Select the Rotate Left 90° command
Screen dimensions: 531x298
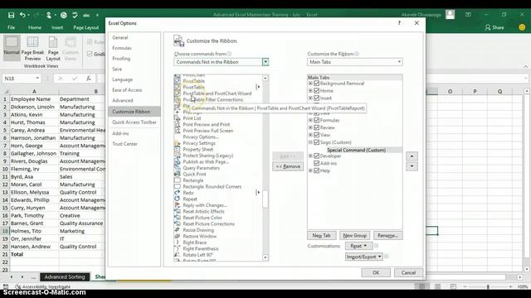[197, 255]
